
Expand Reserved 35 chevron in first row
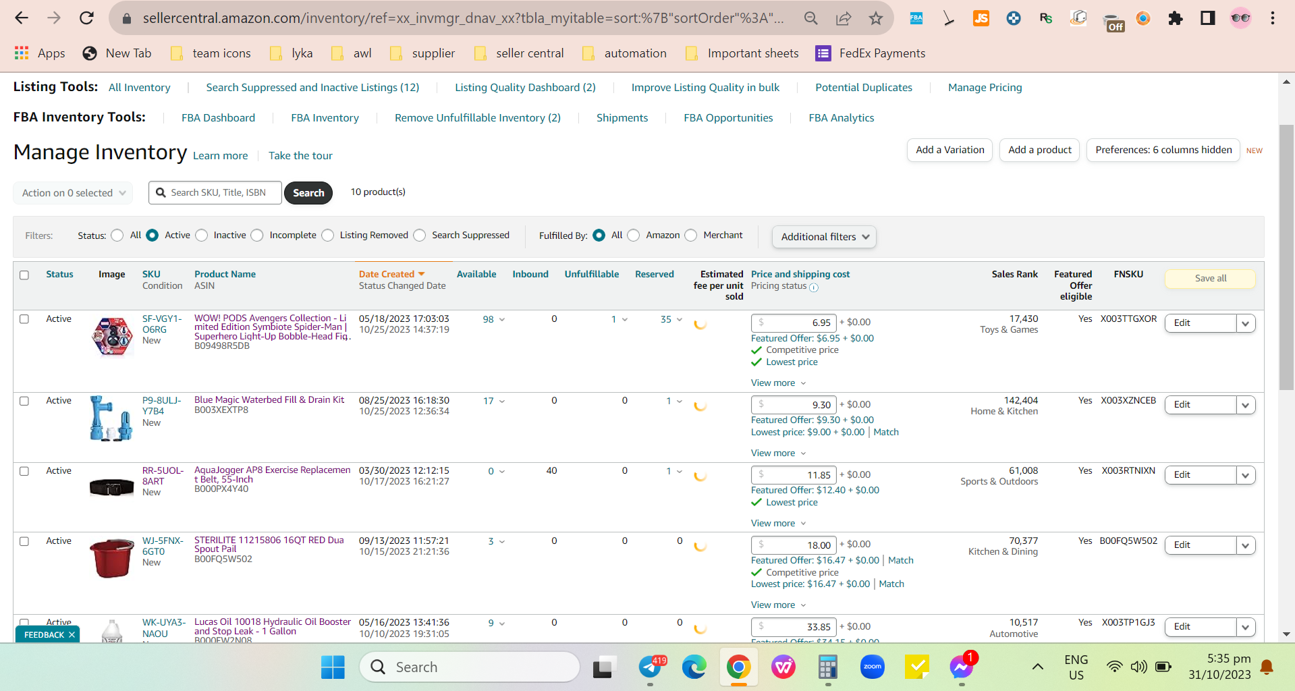click(x=680, y=320)
